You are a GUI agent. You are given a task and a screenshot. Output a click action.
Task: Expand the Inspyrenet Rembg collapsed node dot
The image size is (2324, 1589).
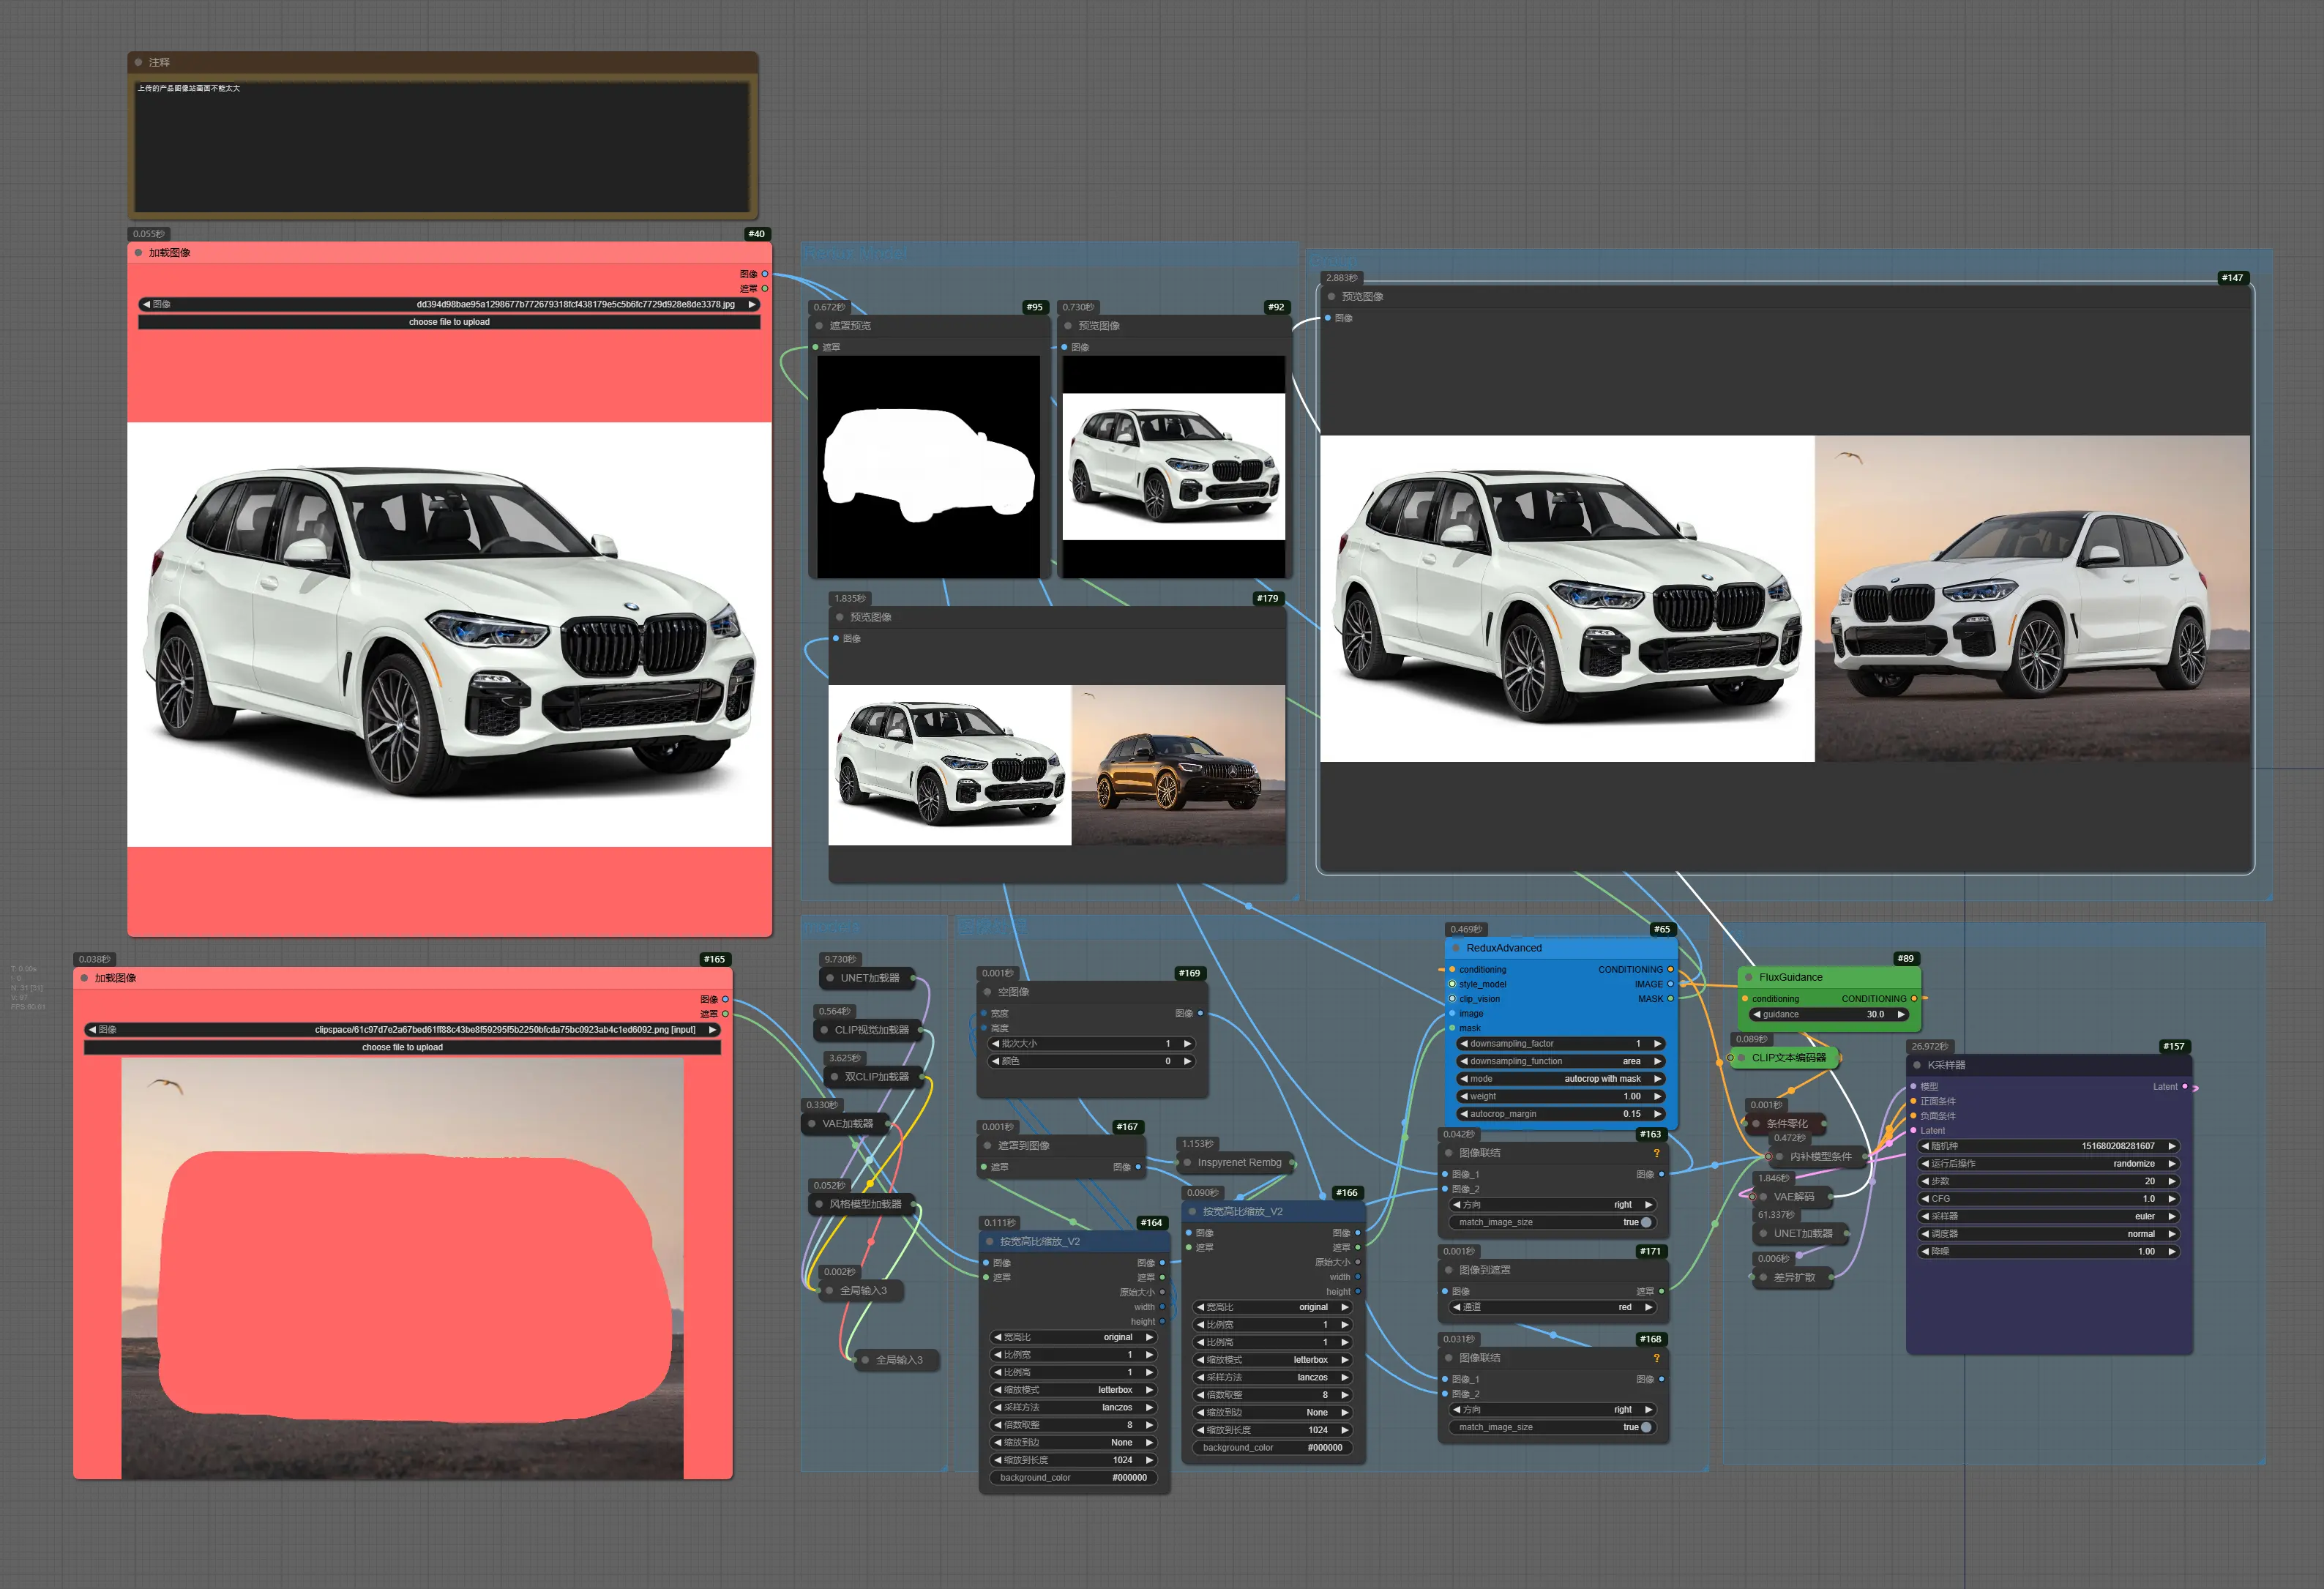1187,1162
